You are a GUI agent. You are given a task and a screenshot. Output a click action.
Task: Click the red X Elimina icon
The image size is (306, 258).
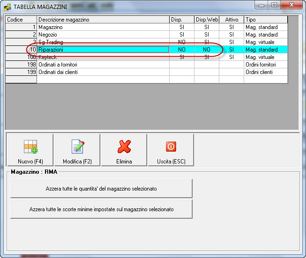coord(124,147)
